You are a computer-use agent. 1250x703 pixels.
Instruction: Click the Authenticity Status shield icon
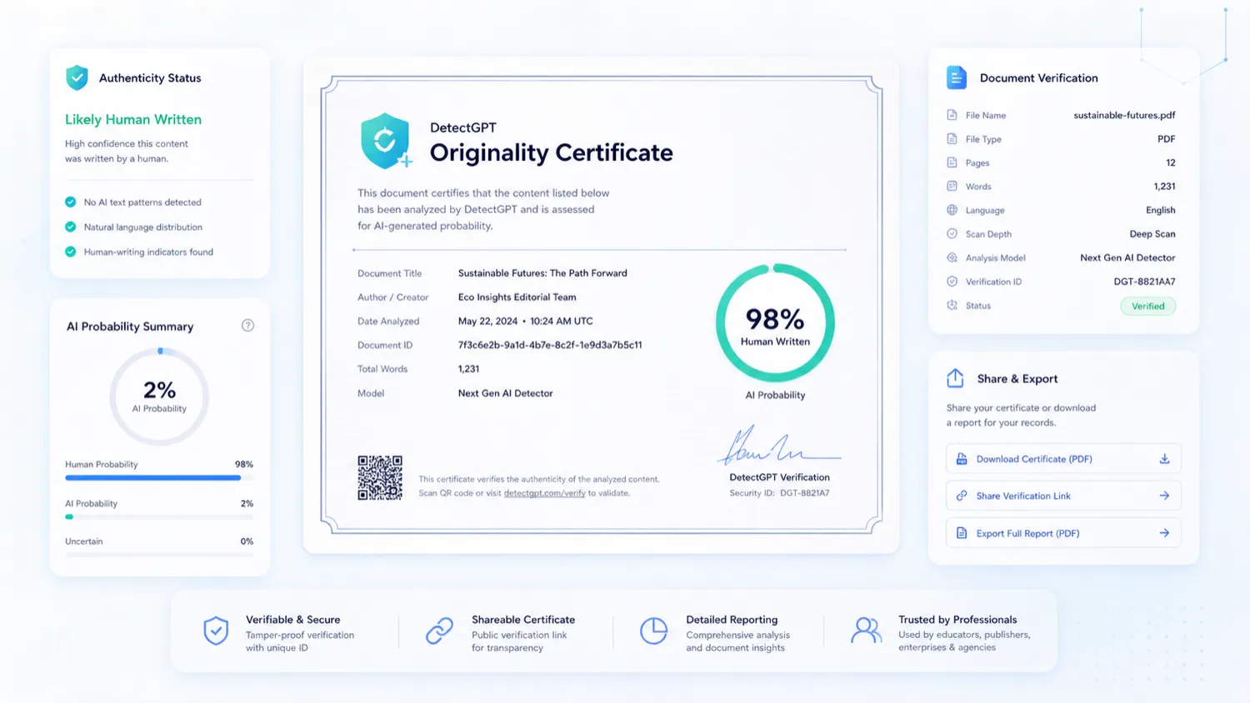pyautogui.click(x=77, y=77)
